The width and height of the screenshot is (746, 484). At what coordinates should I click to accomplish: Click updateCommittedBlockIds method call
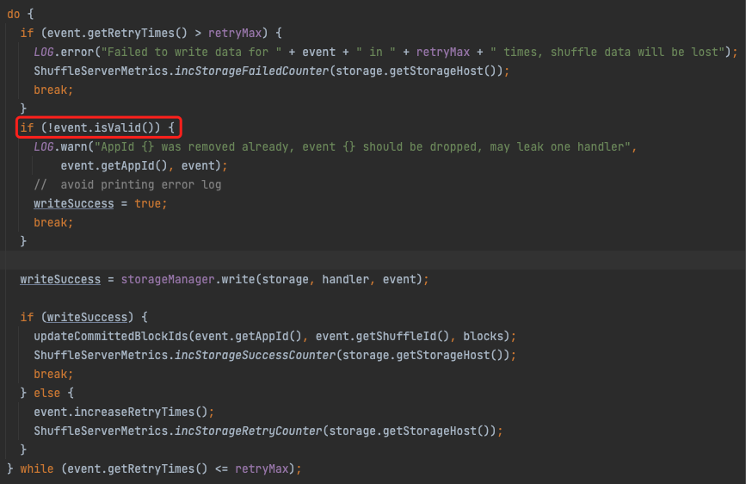point(274,337)
